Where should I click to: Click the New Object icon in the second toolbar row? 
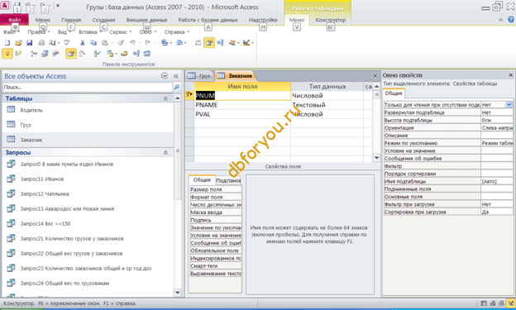[110, 53]
